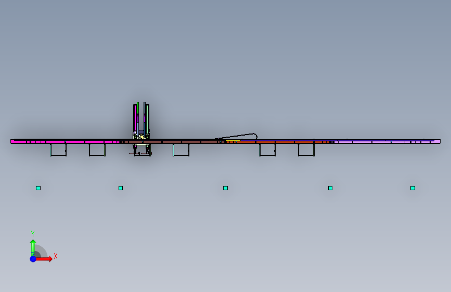This screenshot has height=292, width=451.
Task: Pick the rightmost support frame under the rail
Action: click(306, 150)
